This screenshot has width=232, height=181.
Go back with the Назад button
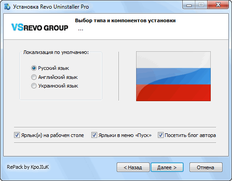(133, 167)
